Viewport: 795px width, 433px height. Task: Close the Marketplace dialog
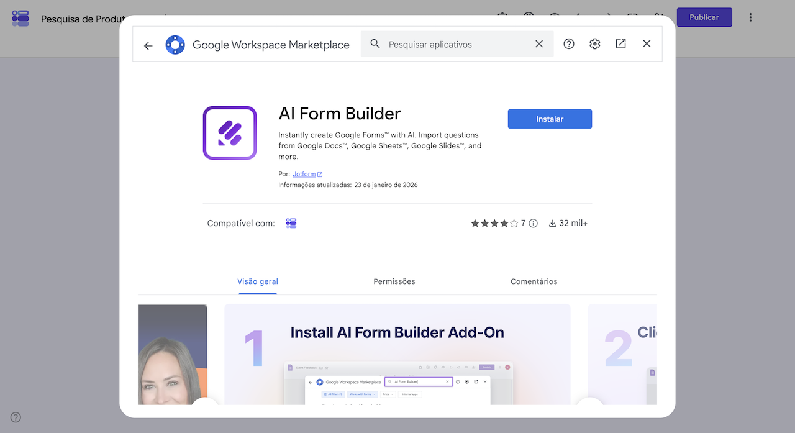(647, 43)
